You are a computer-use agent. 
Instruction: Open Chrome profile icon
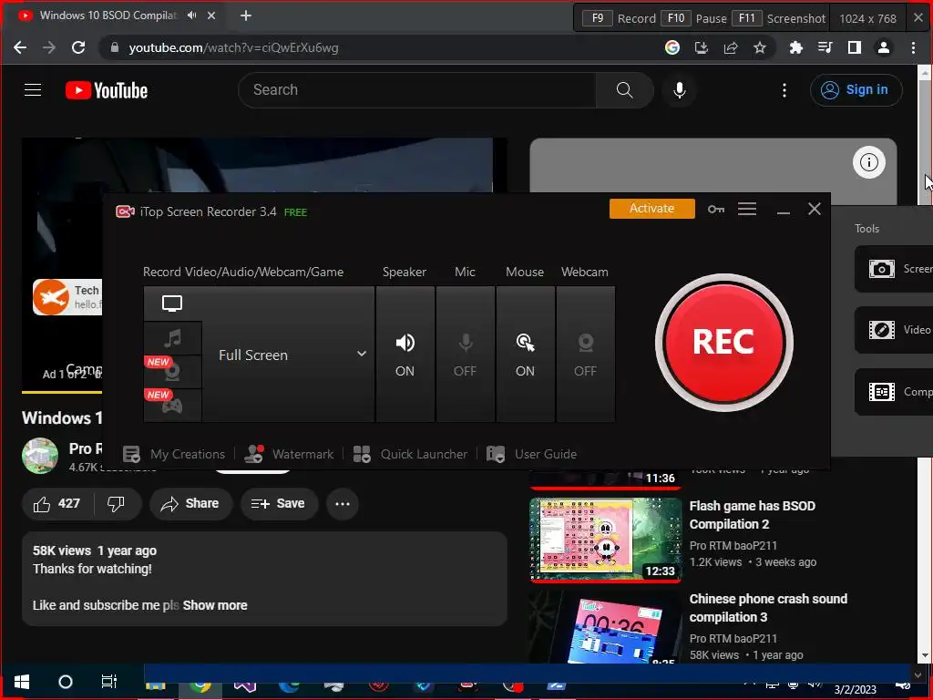coord(884,47)
